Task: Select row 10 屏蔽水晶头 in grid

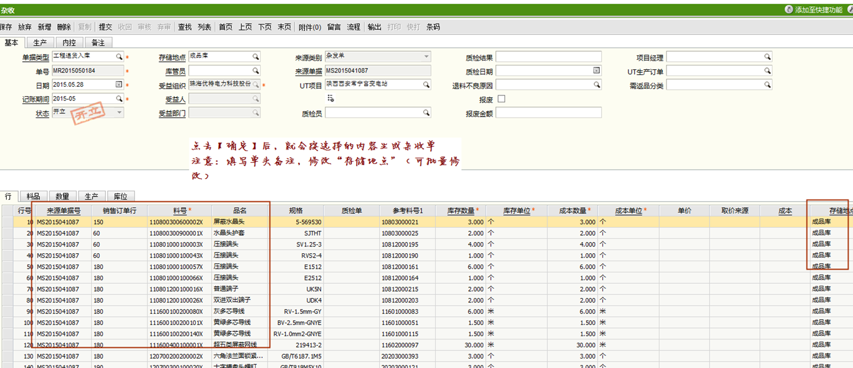Action: click(239, 222)
